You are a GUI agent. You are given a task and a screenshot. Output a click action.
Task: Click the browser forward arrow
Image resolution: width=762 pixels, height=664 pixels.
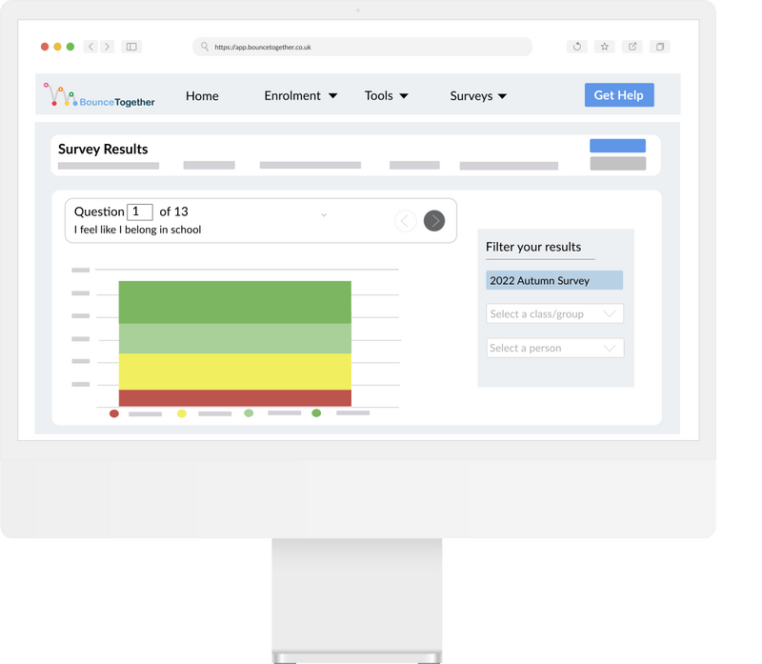(108, 47)
